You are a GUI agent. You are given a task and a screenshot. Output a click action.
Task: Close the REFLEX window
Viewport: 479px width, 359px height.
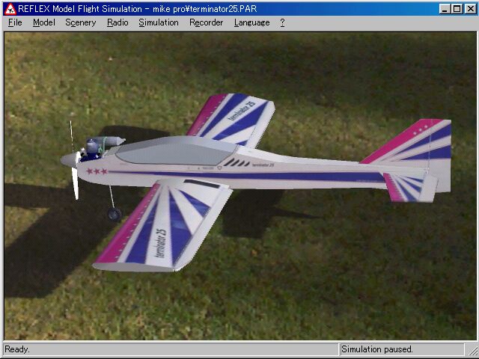[471, 9]
